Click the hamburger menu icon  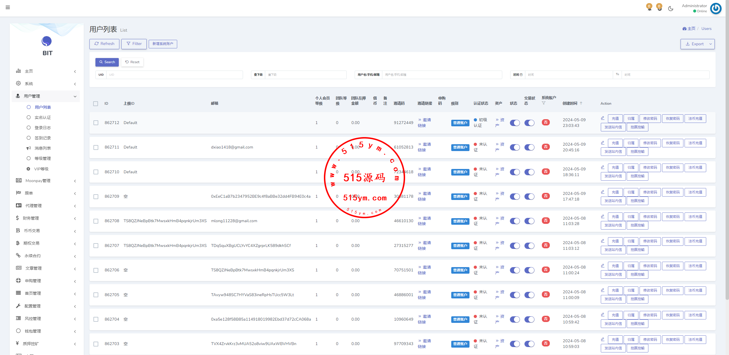pos(8,7)
